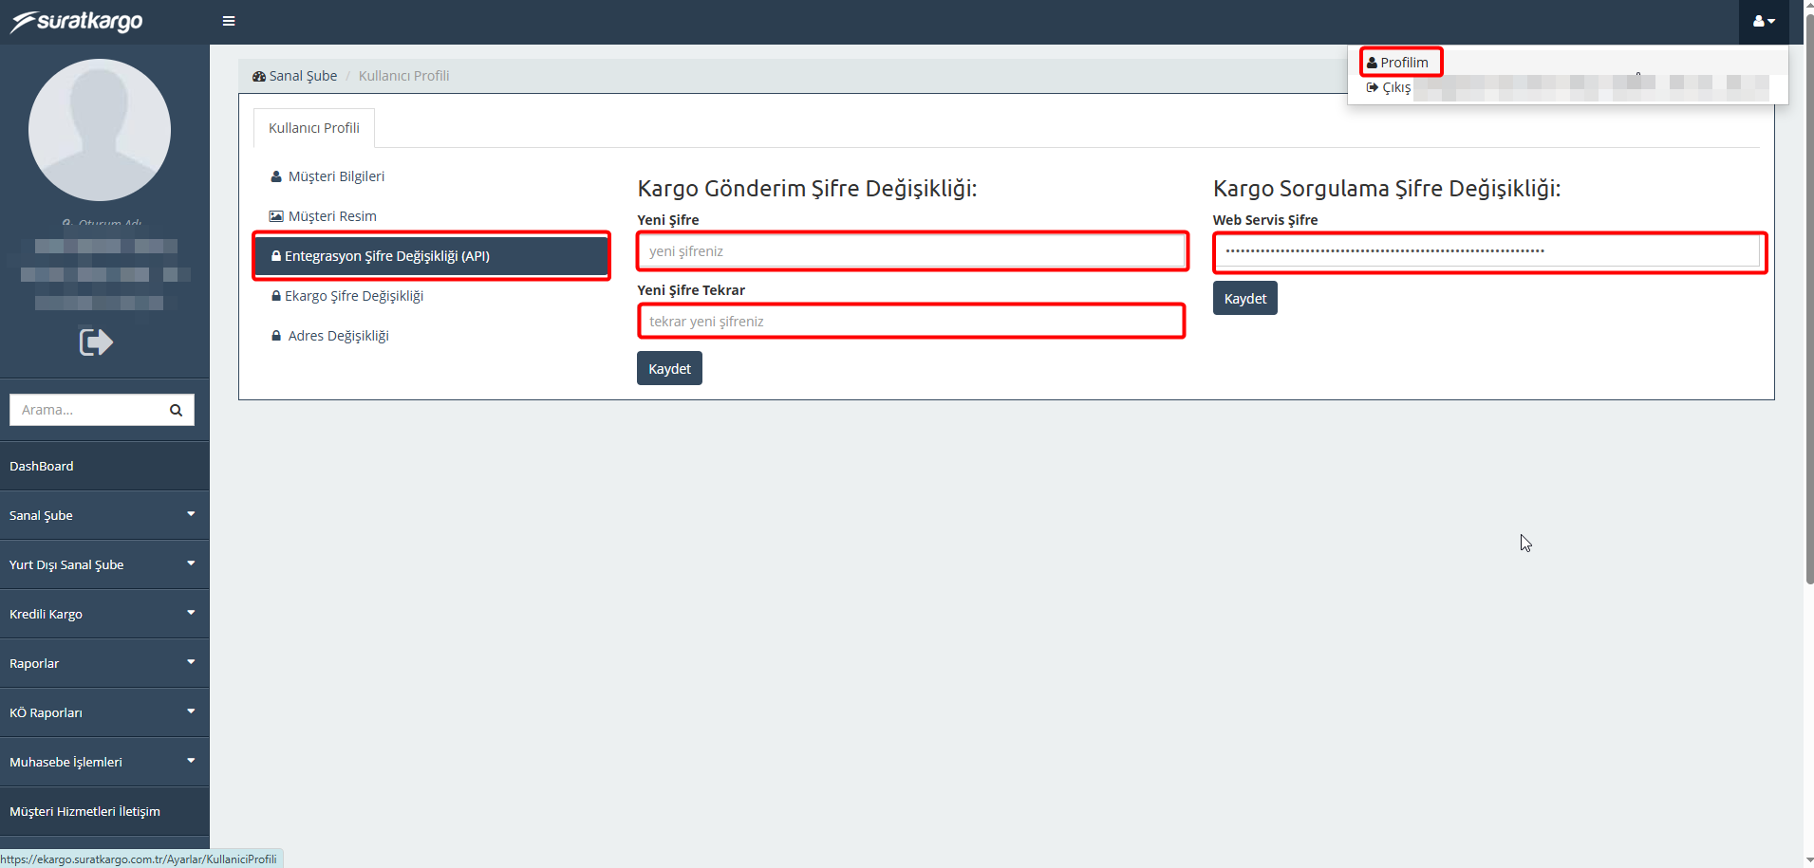Expand the Muhasebe İşlemleri menu

tap(103, 762)
